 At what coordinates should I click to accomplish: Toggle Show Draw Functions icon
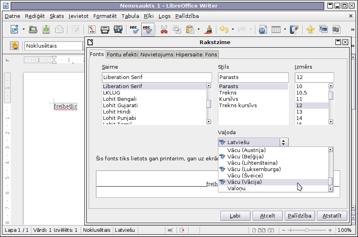tap(294, 29)
